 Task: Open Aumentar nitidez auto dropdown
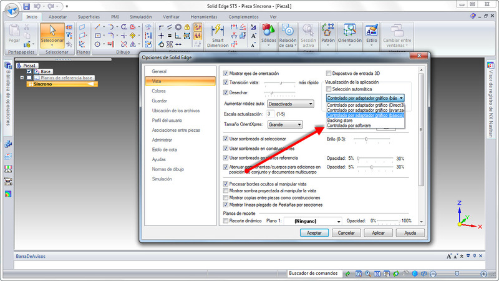[291, 104]
